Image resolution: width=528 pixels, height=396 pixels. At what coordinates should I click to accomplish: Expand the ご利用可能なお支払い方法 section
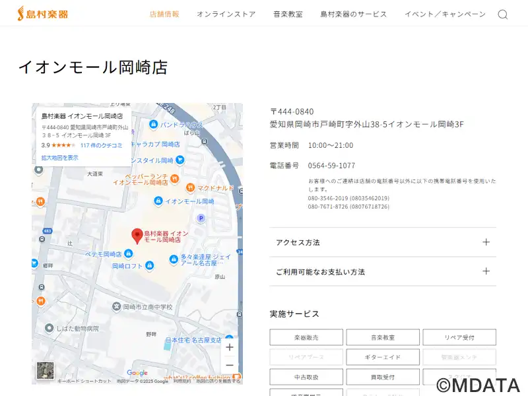tap(383, 271)
